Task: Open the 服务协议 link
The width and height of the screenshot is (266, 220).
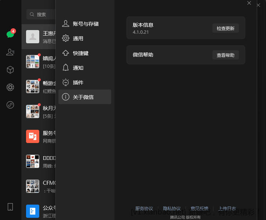Action: coord(144,208)
